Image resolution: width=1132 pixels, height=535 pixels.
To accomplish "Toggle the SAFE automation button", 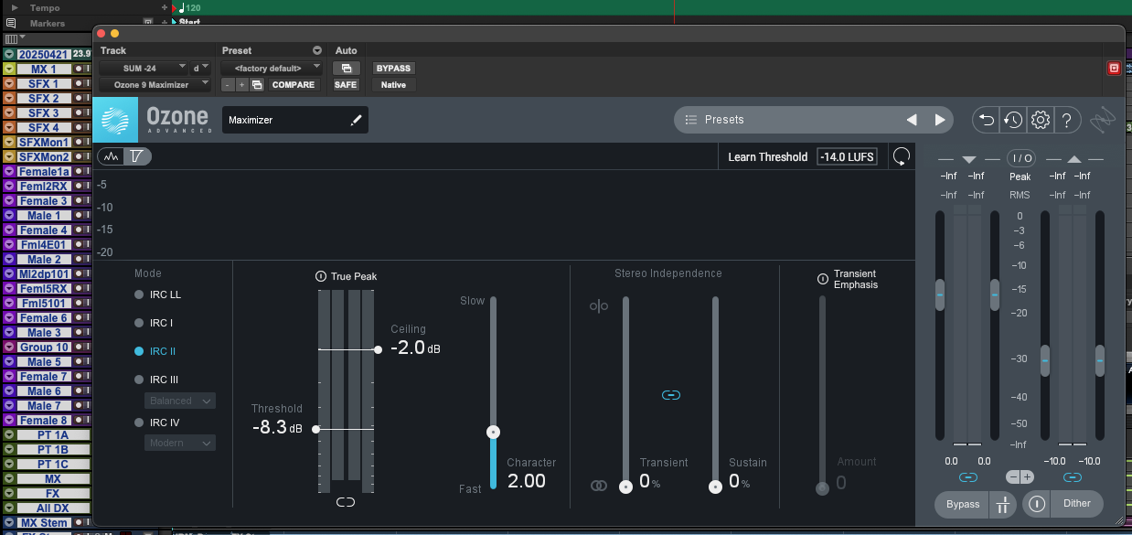I will click(x=346, y=84).
